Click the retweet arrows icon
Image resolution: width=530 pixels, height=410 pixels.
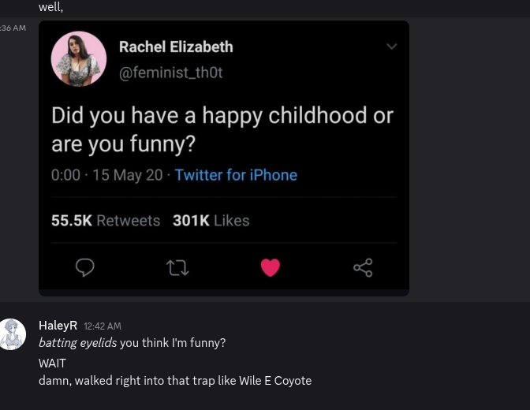(178, 268)
